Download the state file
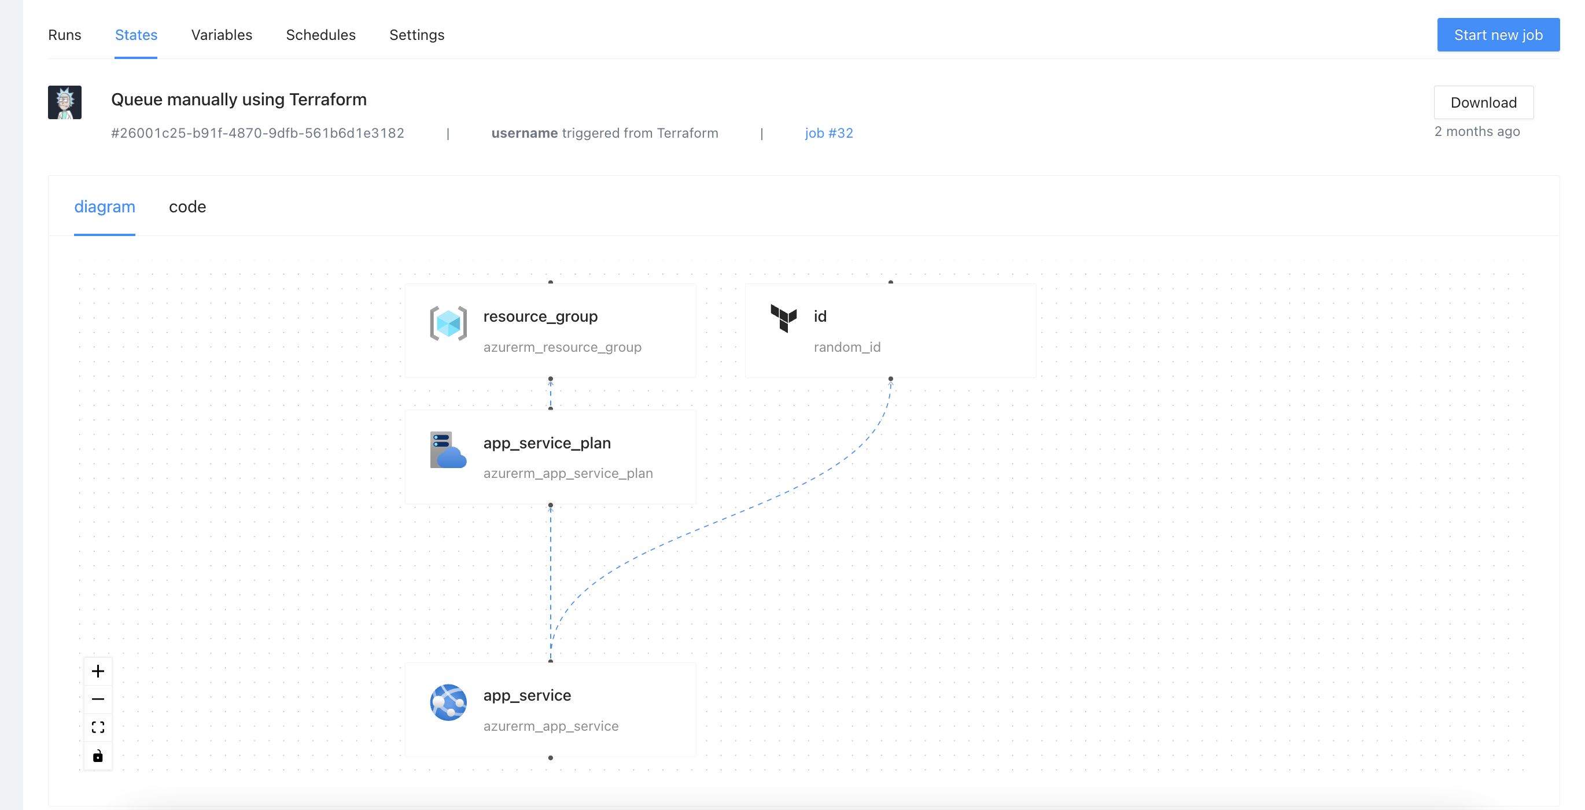This screenshot has width=1585, height=810. click(x=1483, y=102)
